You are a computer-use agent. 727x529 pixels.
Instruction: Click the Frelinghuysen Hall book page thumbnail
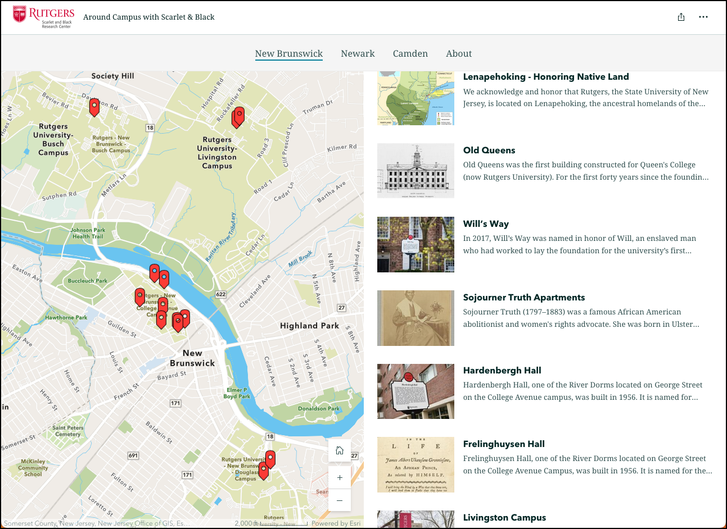[x=416, y=464]
